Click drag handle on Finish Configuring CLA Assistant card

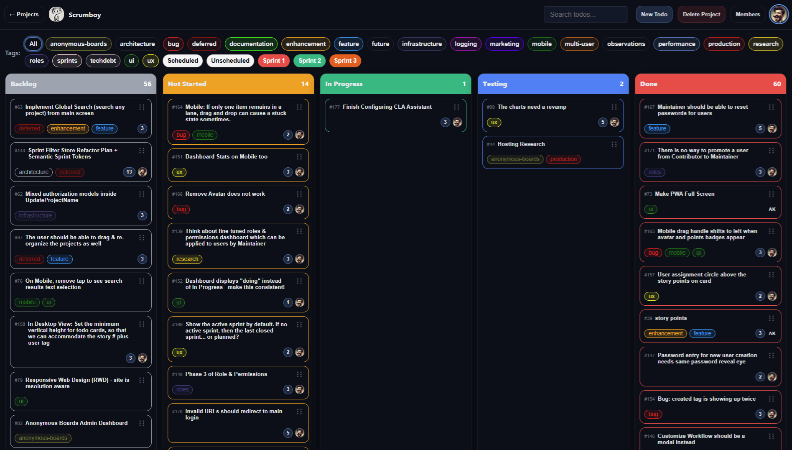pos(456,107)
